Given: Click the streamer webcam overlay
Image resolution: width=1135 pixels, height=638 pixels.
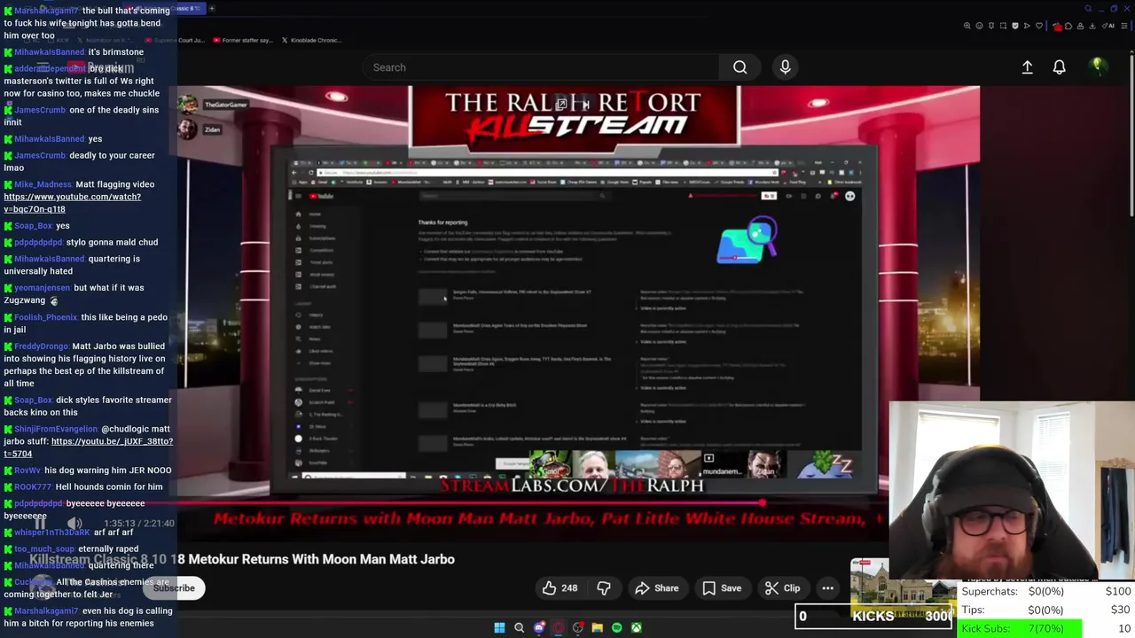Looking at the screenshot, I should tap(1011, 490).
